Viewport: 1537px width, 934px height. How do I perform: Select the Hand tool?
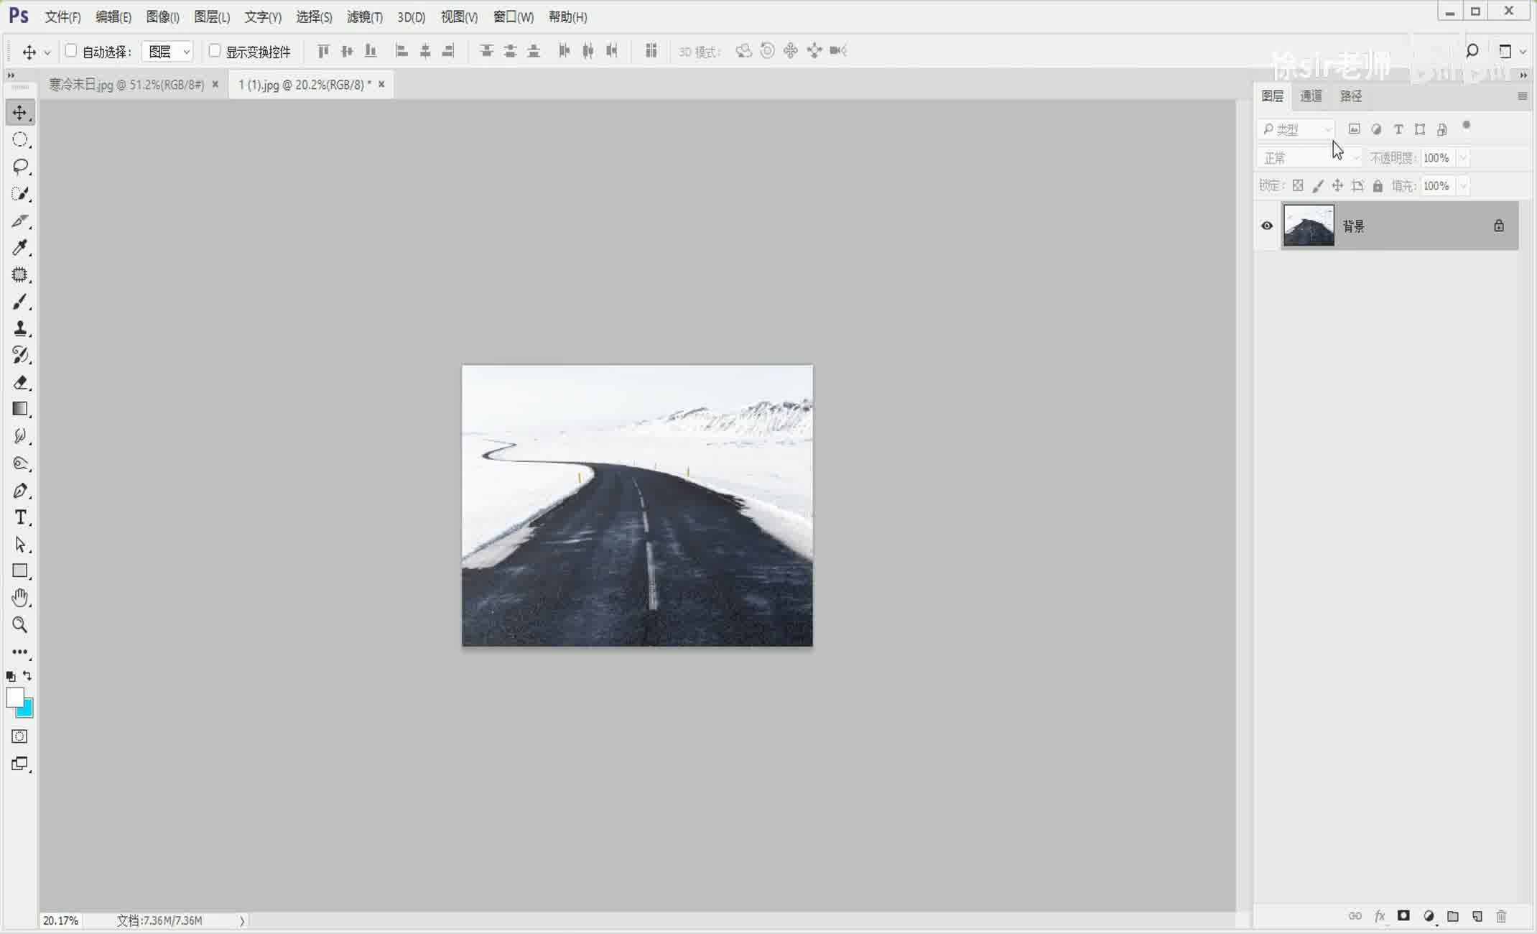(19, 598)
